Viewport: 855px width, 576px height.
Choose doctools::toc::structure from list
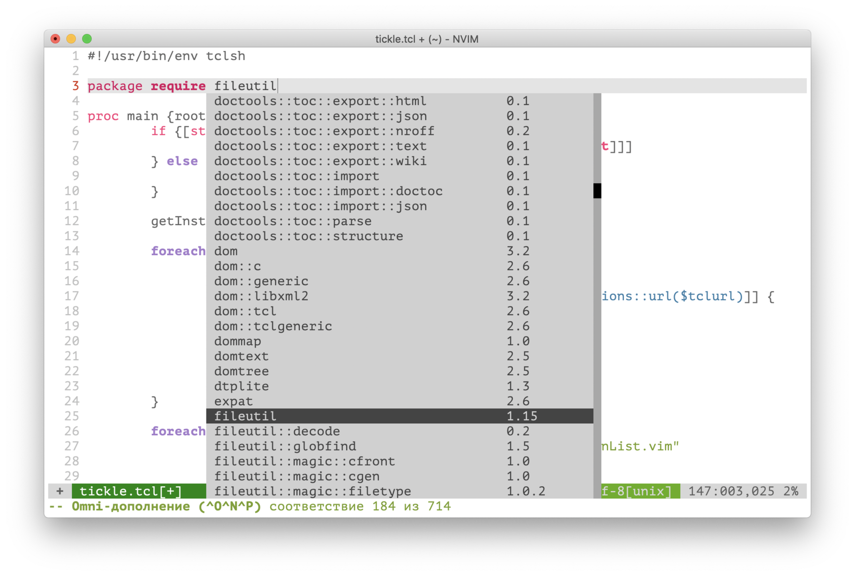click(x=400, y=236)
